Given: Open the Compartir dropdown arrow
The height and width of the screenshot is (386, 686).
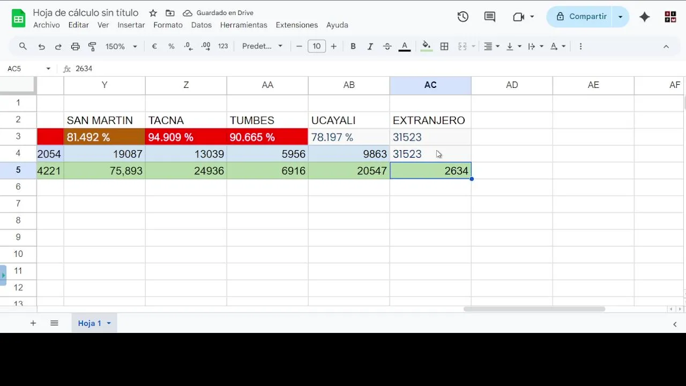Looking at the screenshot, I should (621, 17).
